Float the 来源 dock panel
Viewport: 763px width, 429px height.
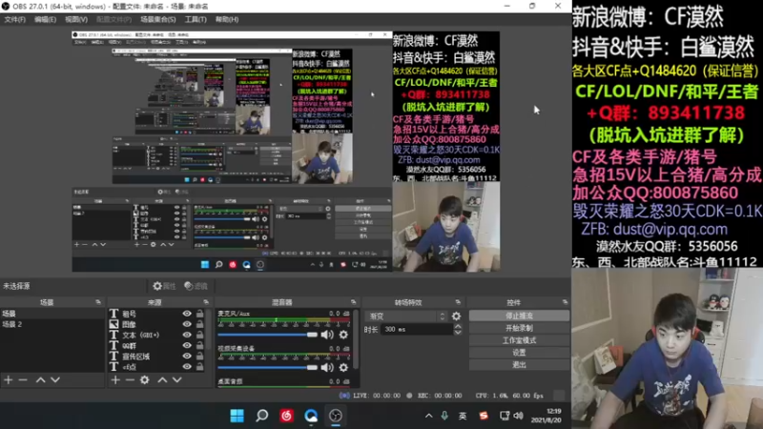(x=206, y=302)
